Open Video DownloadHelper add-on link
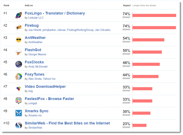 [x=45, y=87]
